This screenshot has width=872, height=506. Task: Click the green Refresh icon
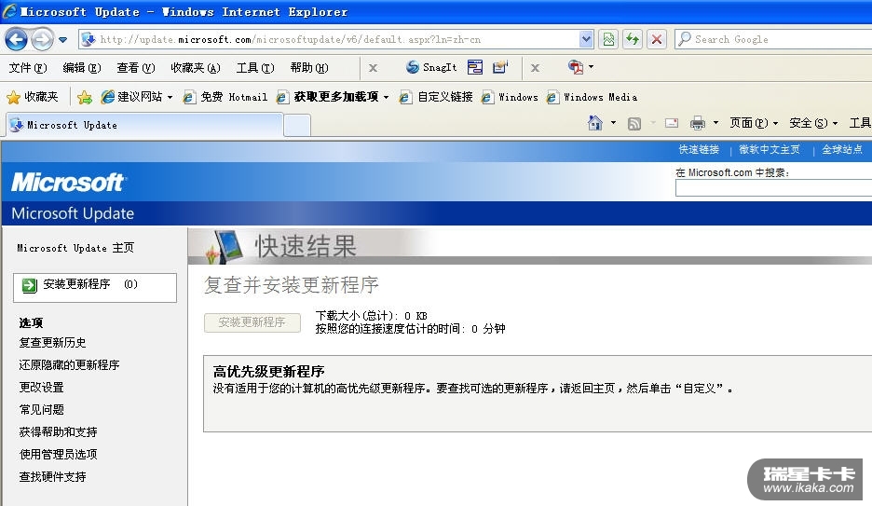(x=633, y=39)
